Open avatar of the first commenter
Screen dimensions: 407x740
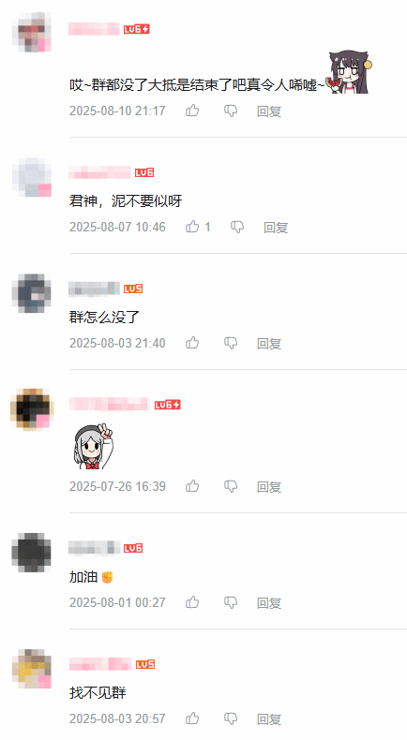coord(31,32)
